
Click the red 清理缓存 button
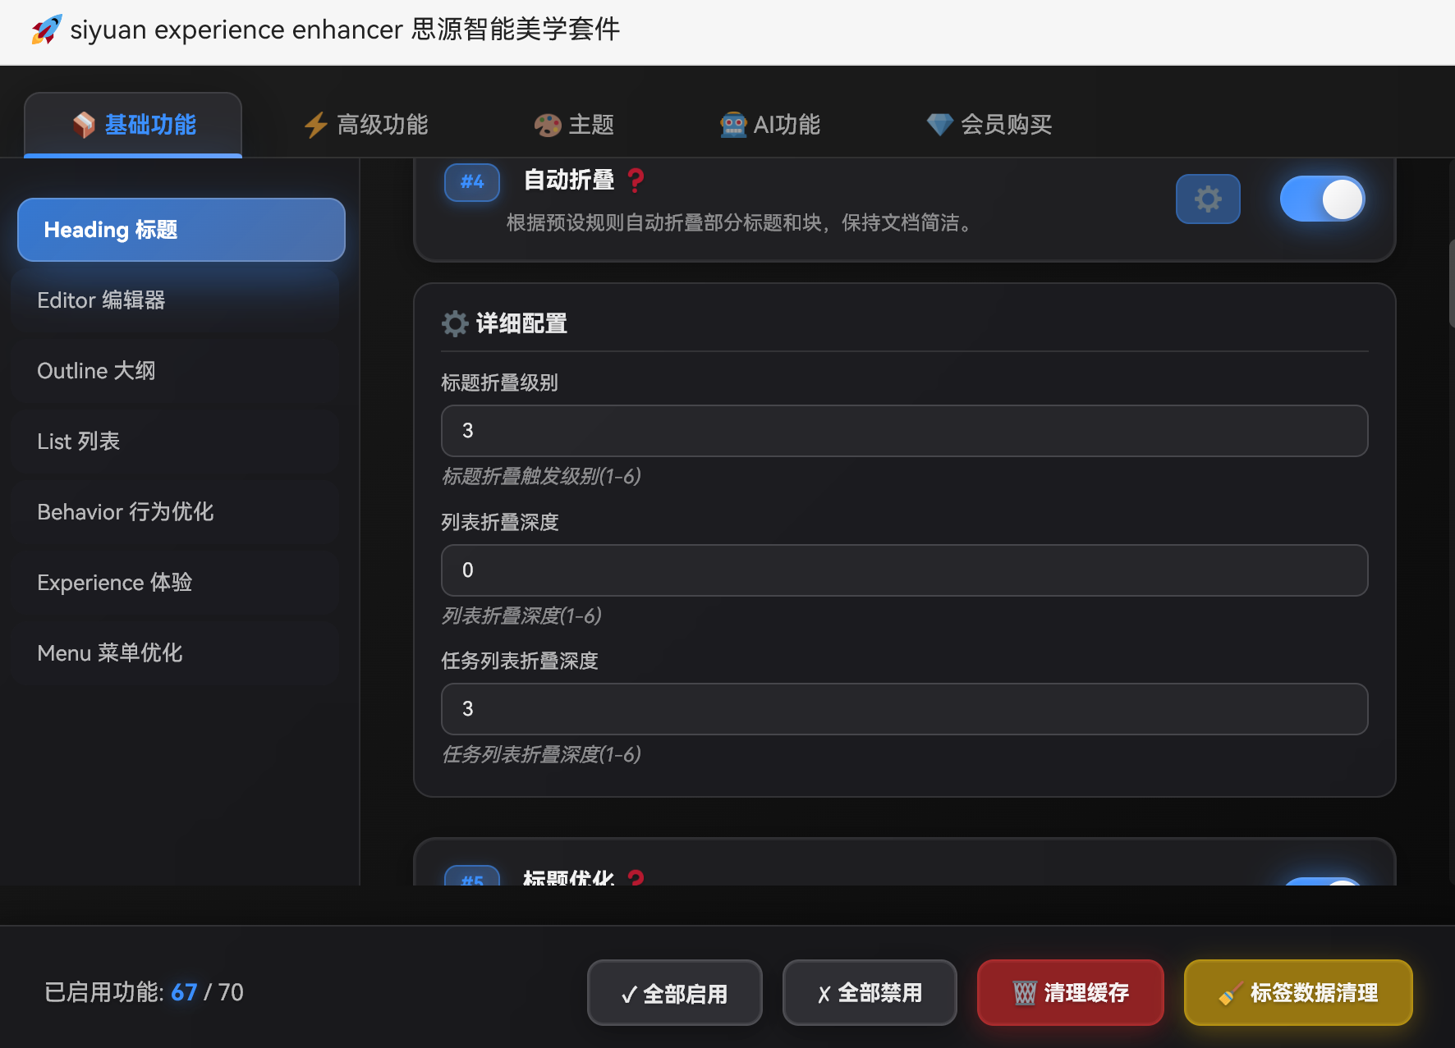click(x=1071, y=993)
